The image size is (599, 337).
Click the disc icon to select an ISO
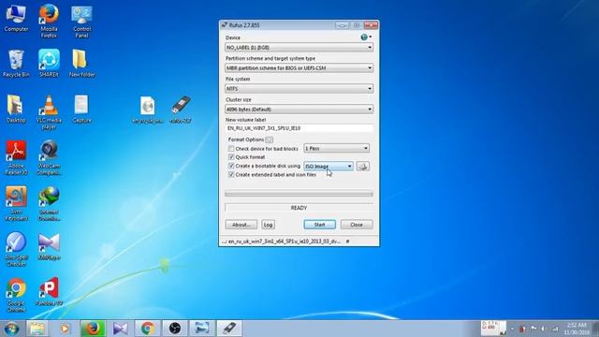pyautogui.click(x=363, y=167)
